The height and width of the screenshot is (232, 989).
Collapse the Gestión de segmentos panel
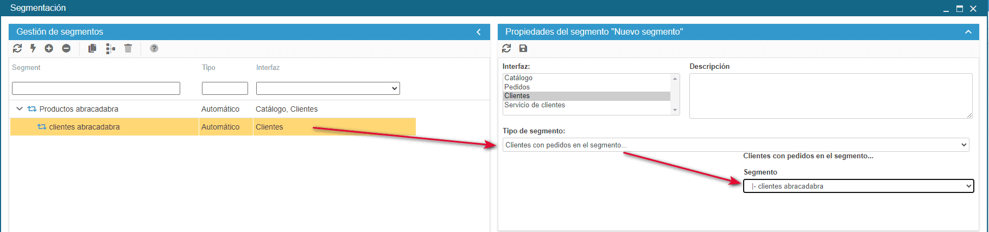pyautogui.click(x=478, y=32)
